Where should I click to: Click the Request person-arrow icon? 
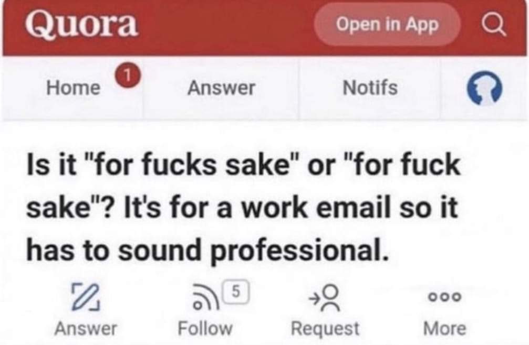tap(325, 296)
